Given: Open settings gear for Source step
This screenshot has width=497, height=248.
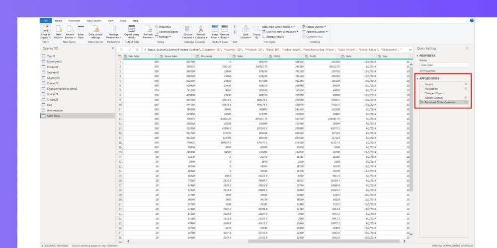Looking at the screenshot, I should 466,84.
